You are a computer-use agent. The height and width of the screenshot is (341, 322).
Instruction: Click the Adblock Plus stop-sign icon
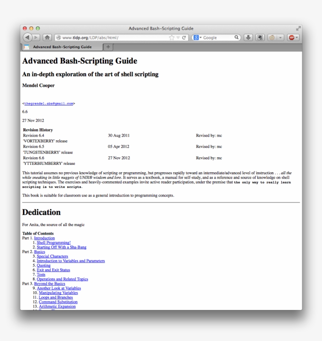pyautogui.click(x=292, y=37)
